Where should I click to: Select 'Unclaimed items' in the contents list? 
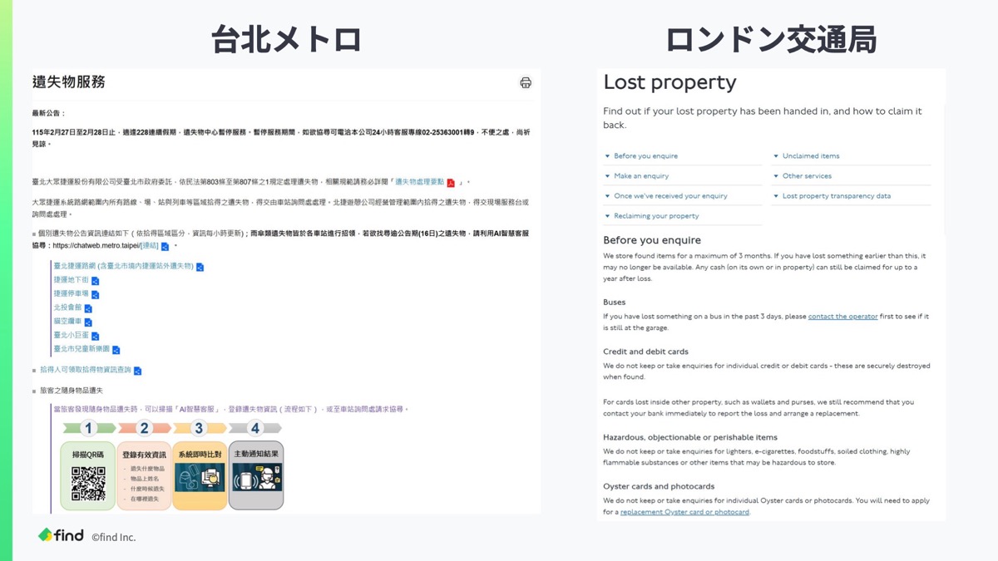810,156
